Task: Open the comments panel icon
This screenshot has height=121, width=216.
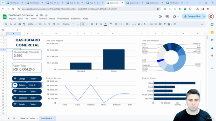Action: (x=167, y=16)
